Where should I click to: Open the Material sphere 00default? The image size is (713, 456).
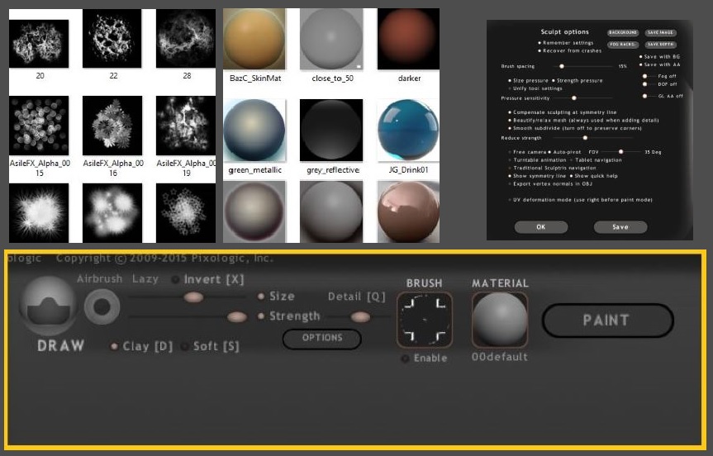point(500,319)
